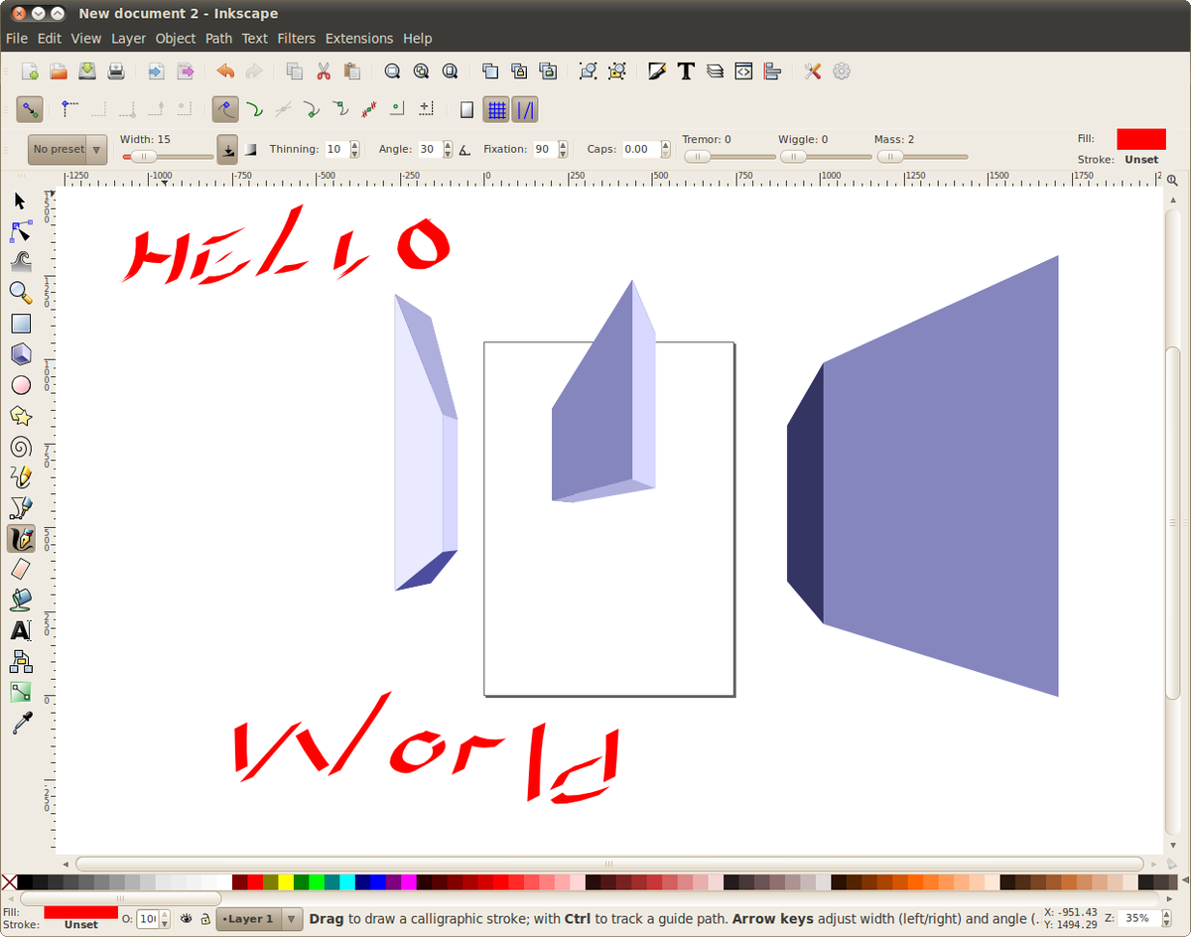Undo the last action via toolbar icon
Screen dimensions: 1191x937
[225, 70]
